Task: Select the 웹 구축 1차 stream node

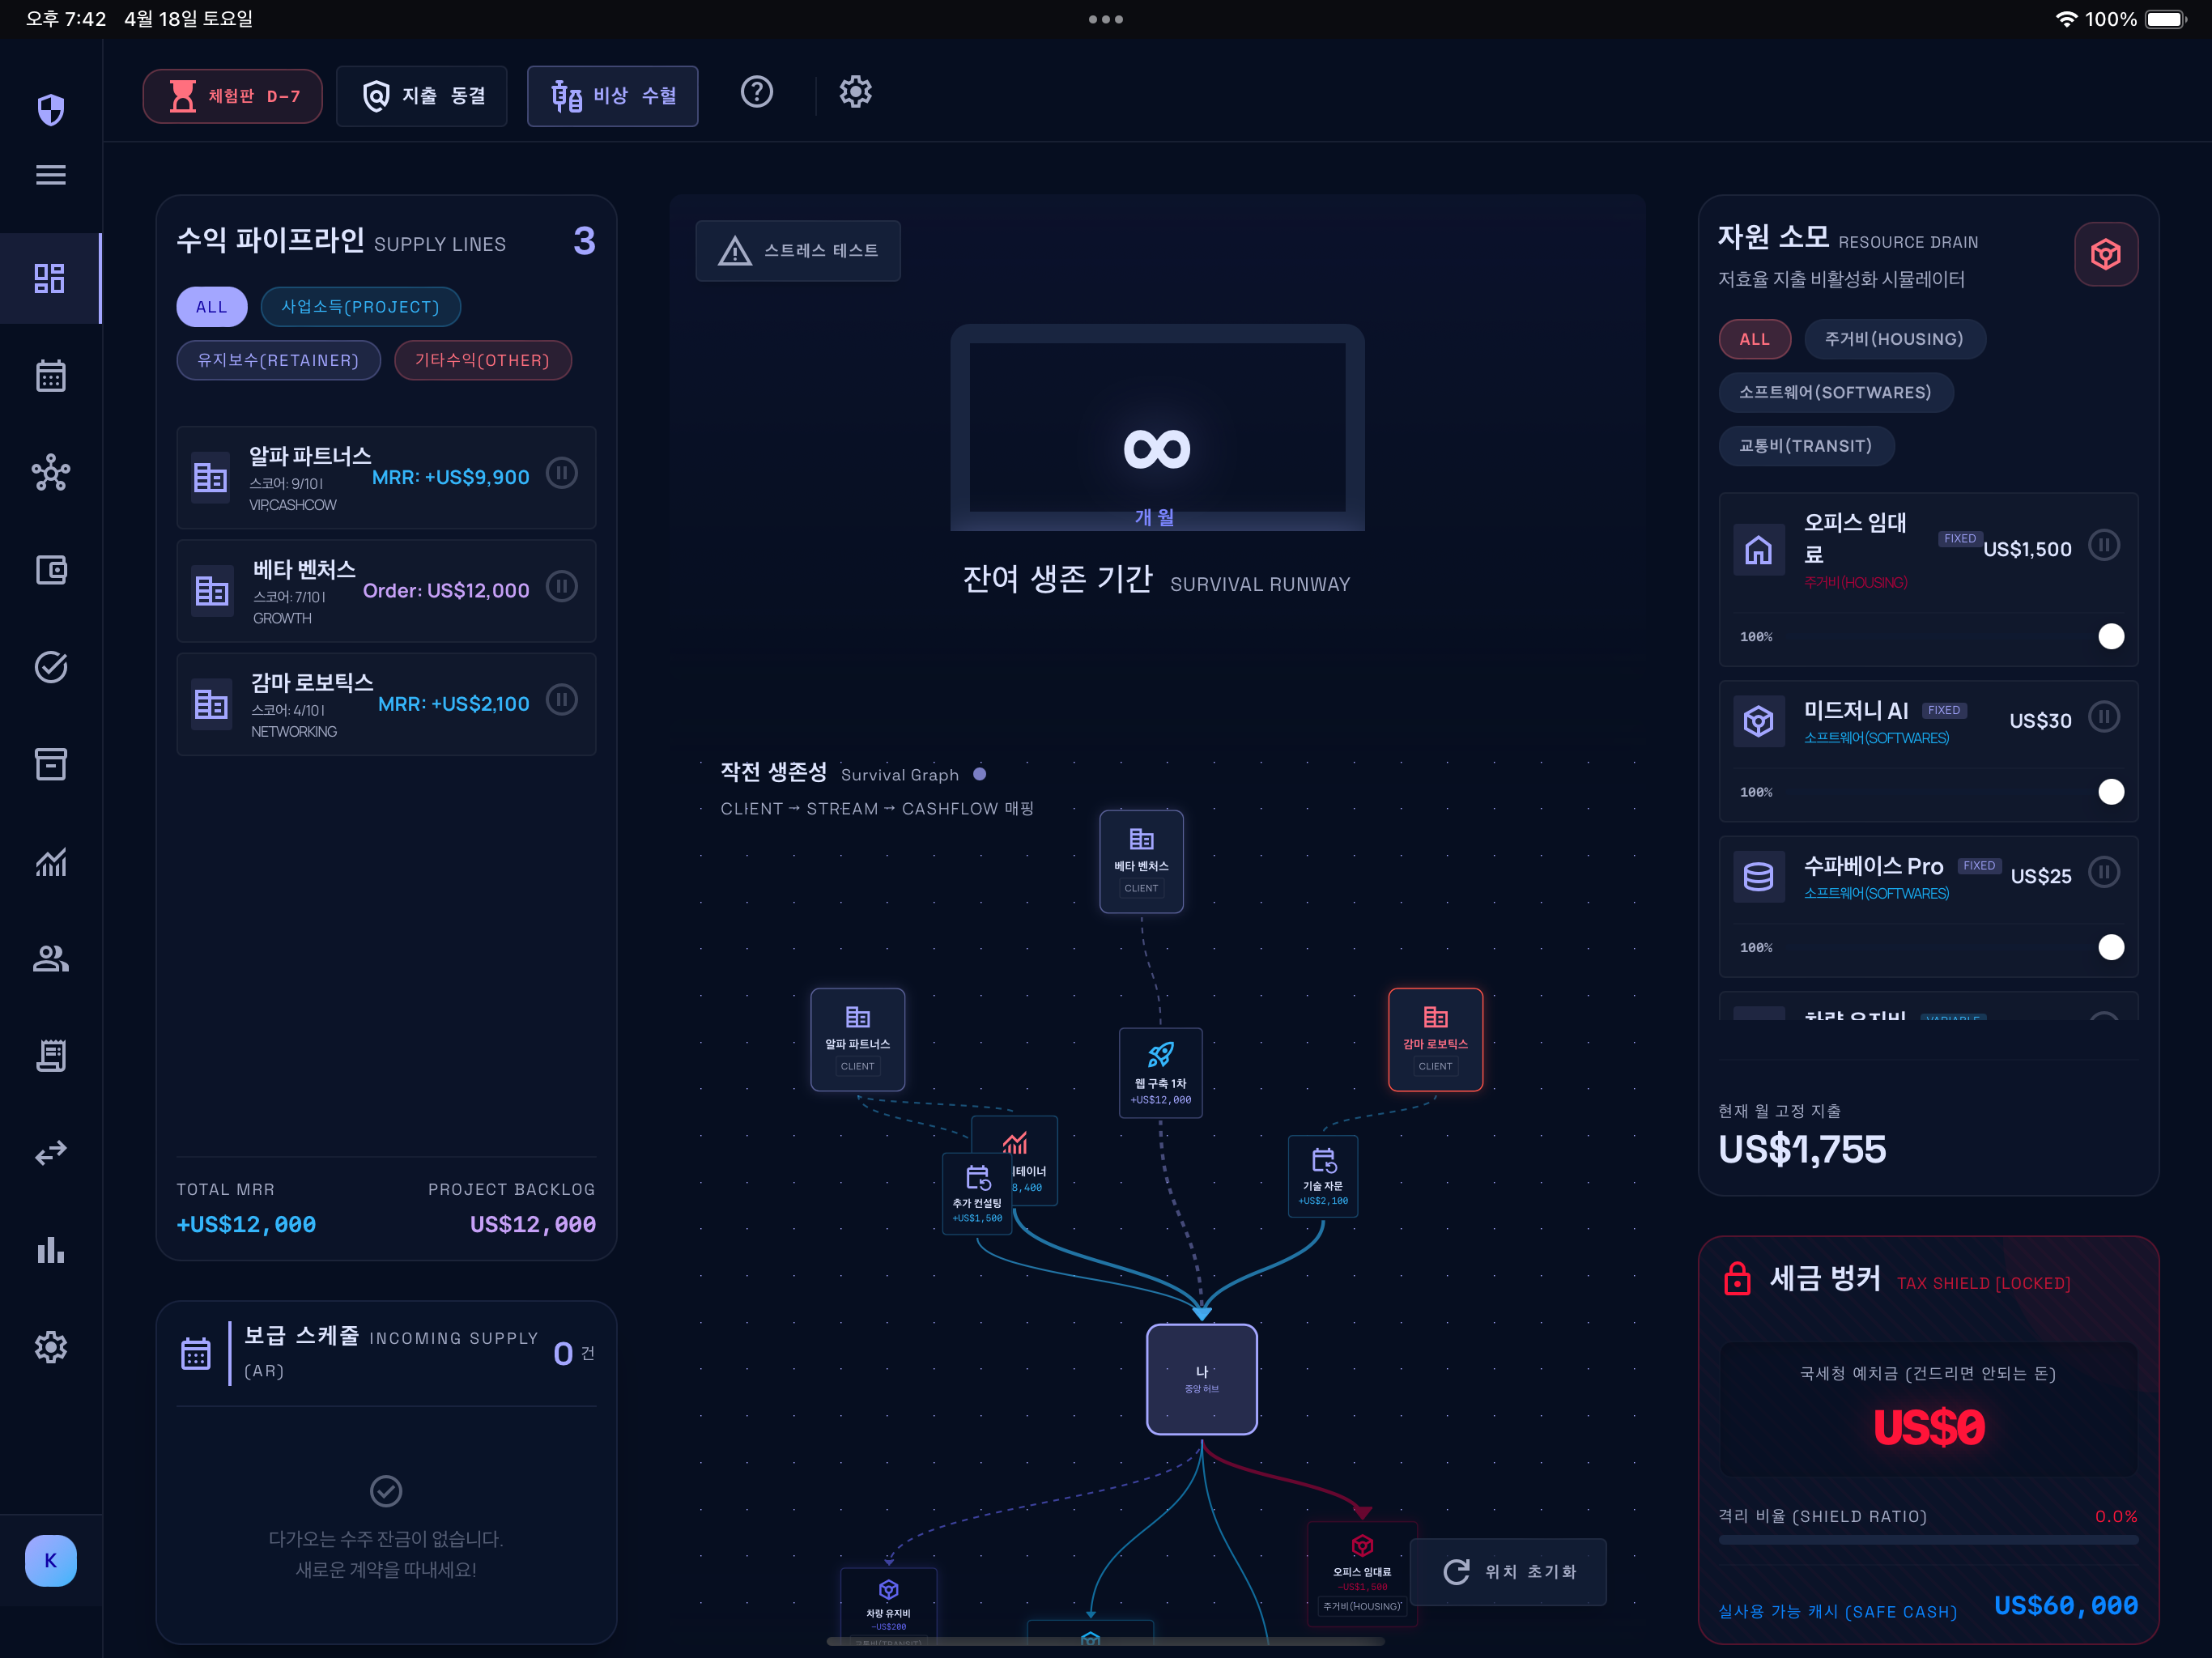Action: (1160, 1073)
